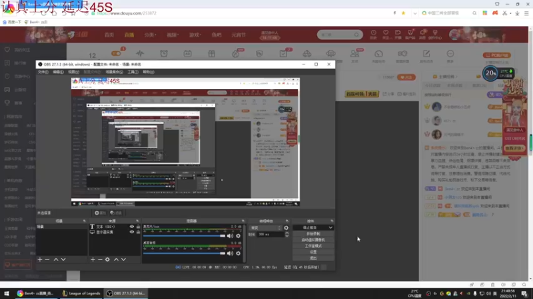Mute the Desktop Audio speaker icon

pos(230,253)
